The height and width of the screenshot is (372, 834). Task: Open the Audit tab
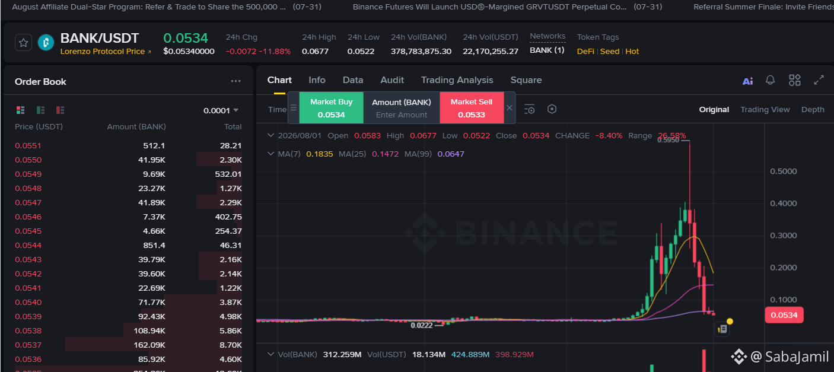[392, 80]
